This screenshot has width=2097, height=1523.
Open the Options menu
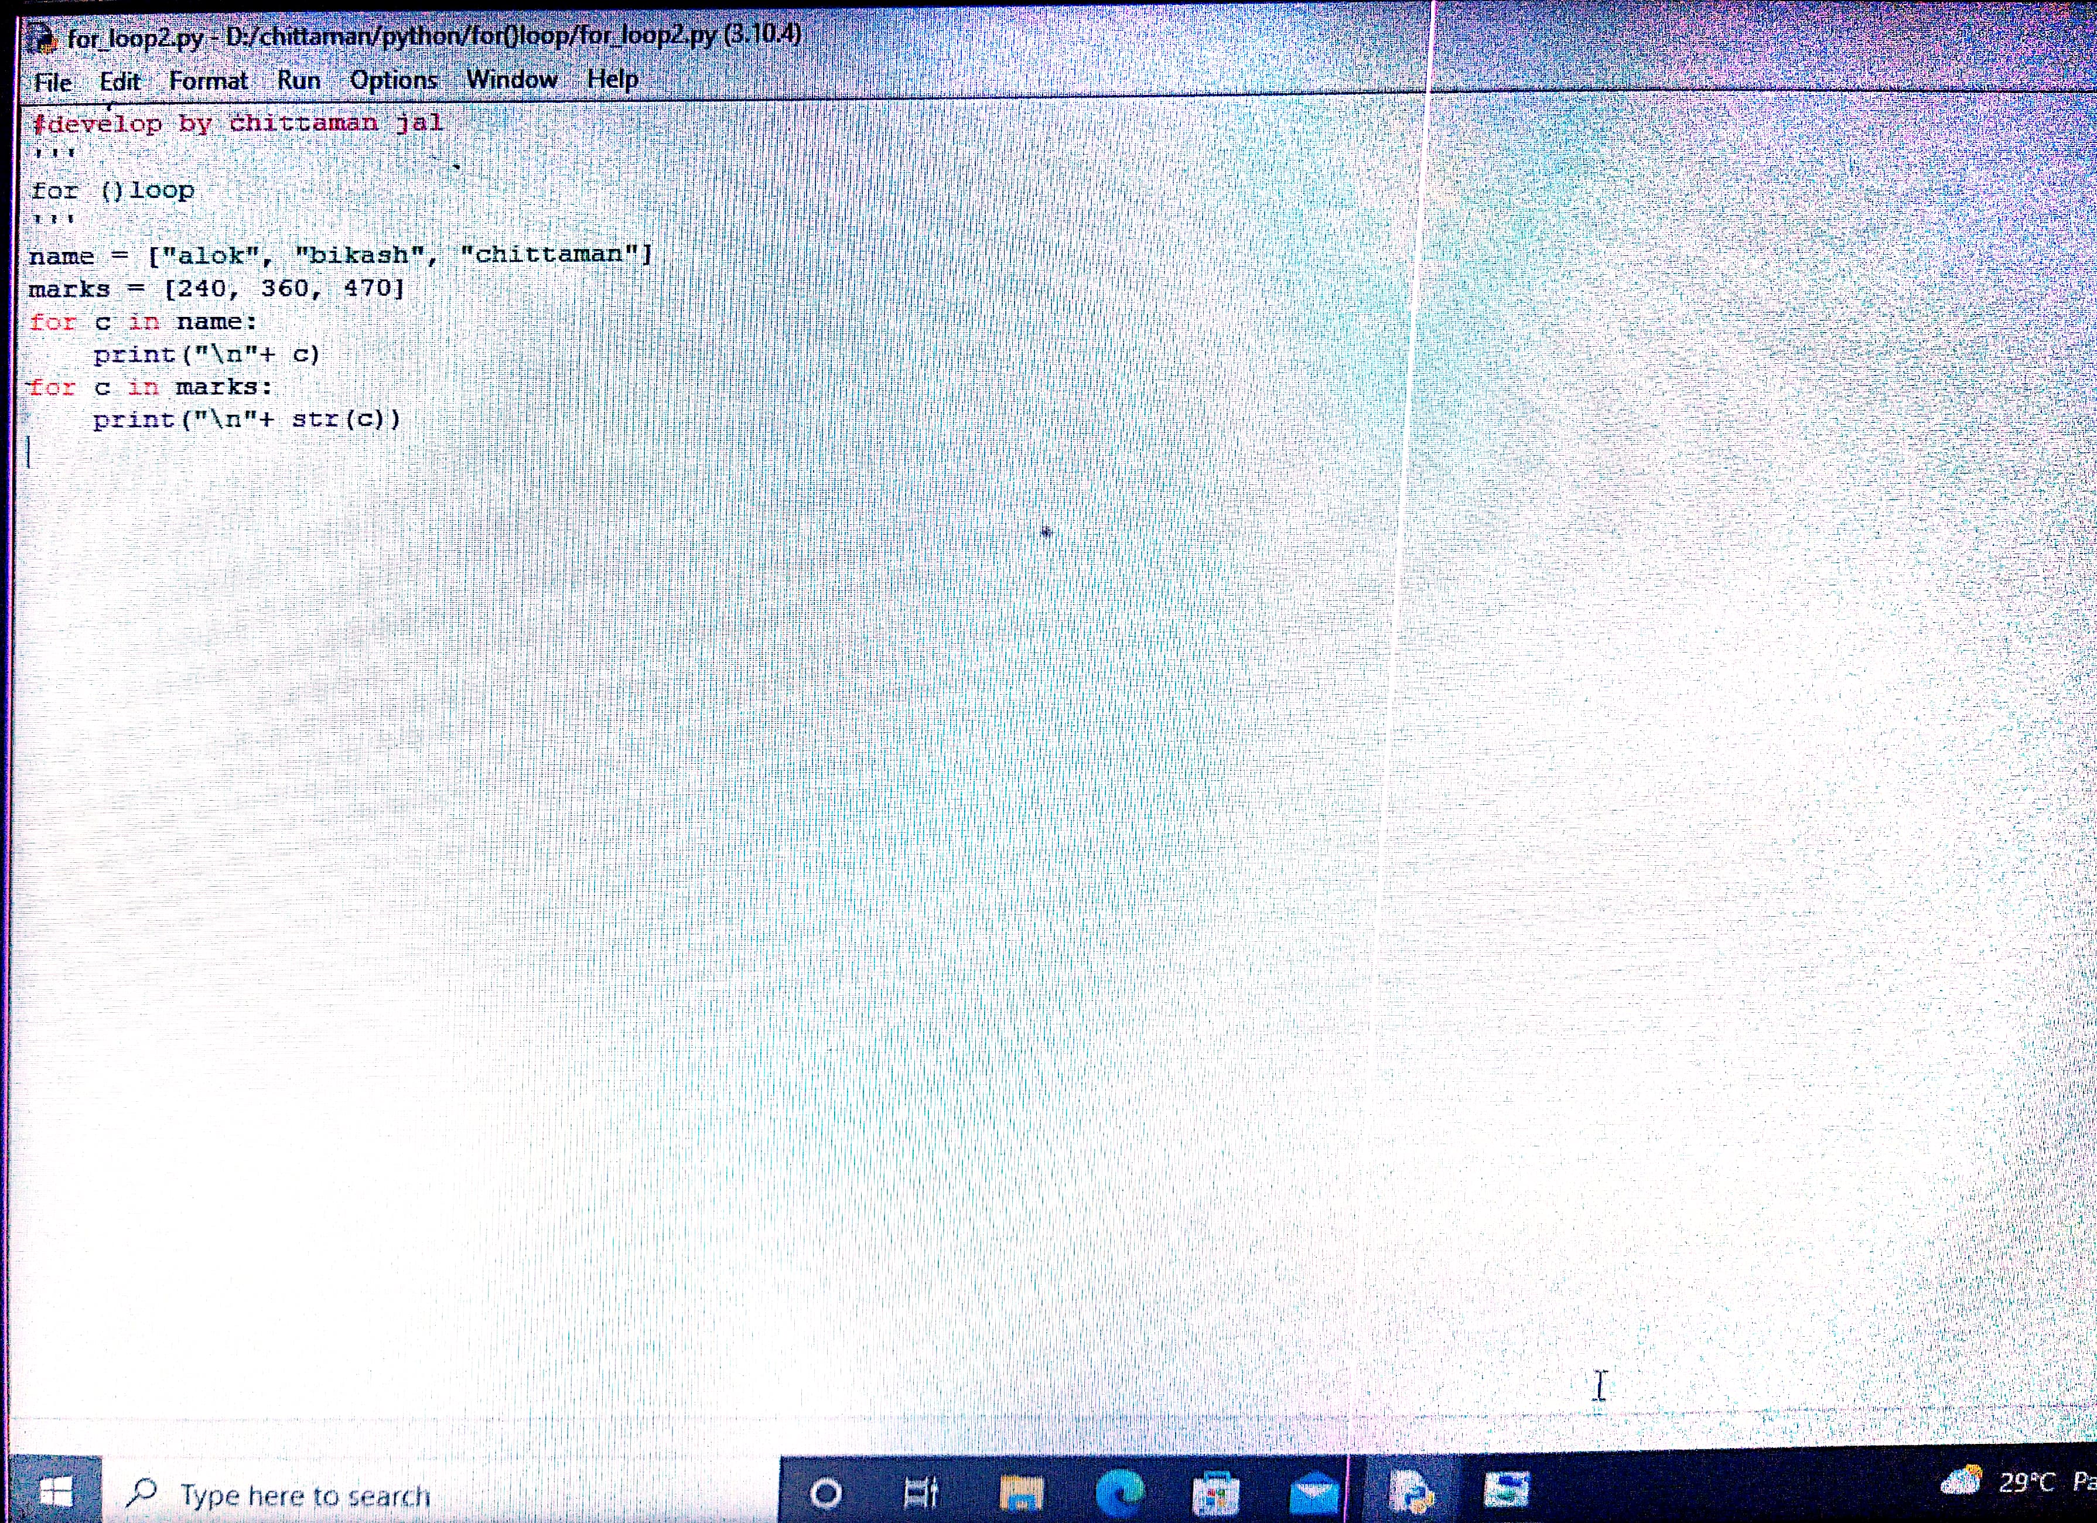(x=393, y=80)
